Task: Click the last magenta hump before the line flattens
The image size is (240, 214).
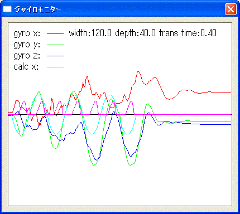Action: (131, 107)
